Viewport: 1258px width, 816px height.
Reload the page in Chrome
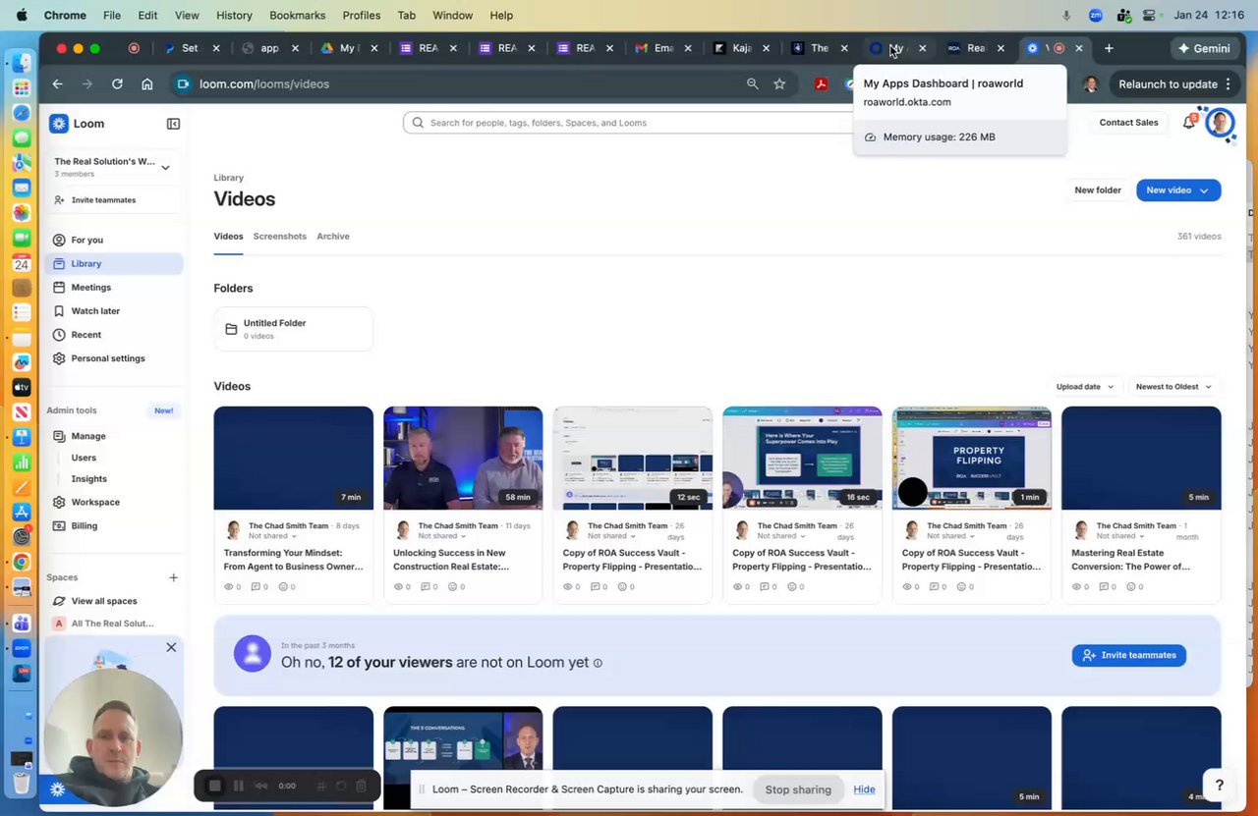117,84
